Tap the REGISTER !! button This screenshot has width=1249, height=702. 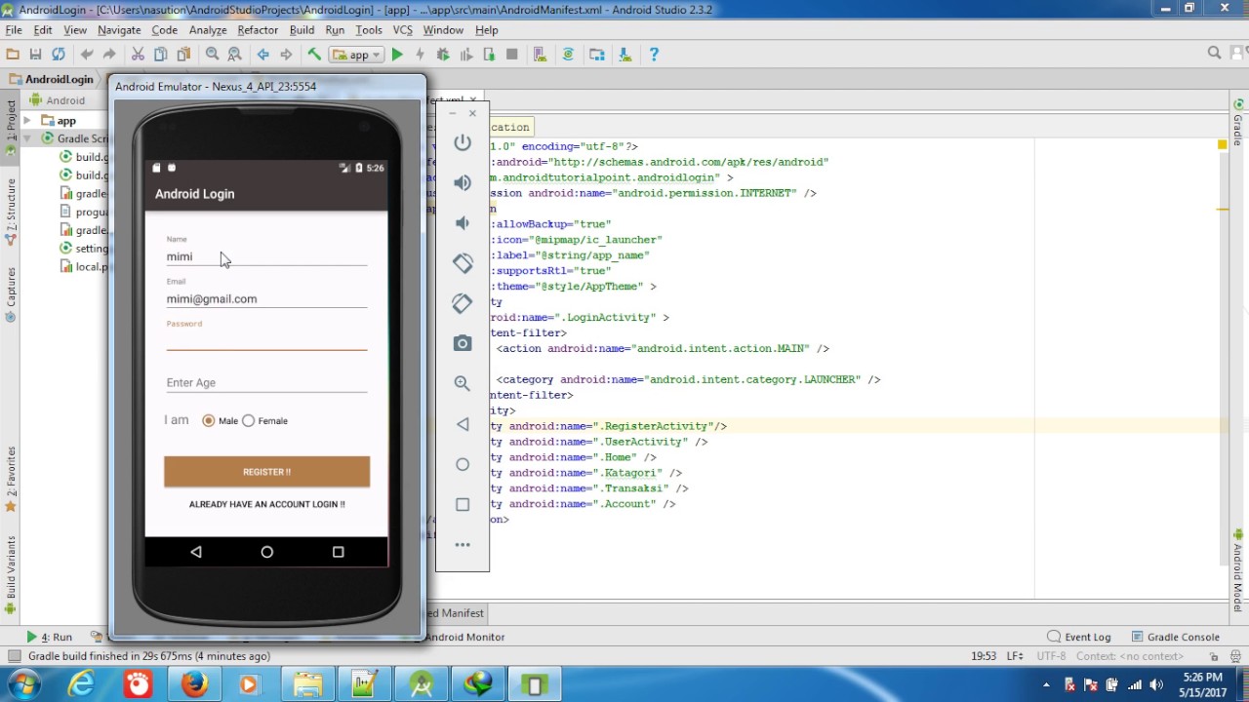266,472
